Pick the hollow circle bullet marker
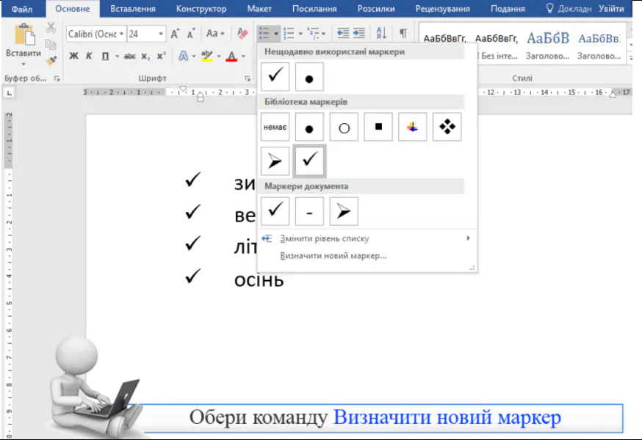642x440 pixels. tap(344, 127)
